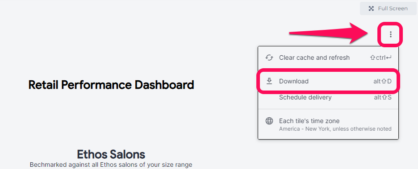Click the Bechmarked against all Ethos salons text
This screenshot has width=418, height=169.
click(x=111, y=165)
